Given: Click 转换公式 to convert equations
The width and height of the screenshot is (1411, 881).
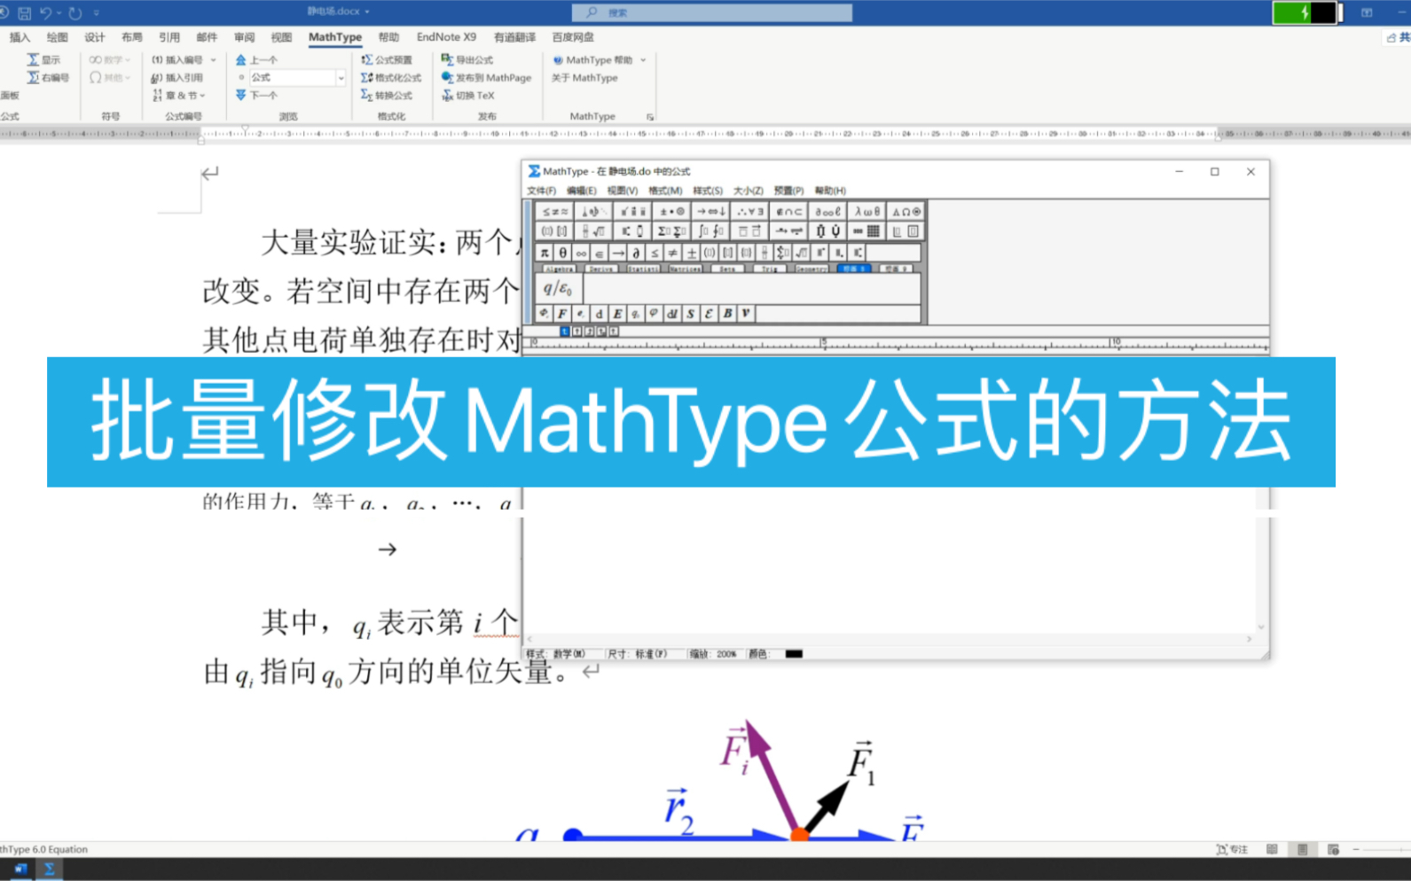Looking at the screenshot, I should click(387, 95).
